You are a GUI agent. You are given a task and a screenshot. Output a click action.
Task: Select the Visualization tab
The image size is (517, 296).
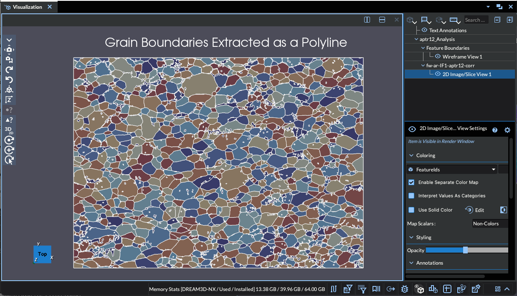tap(27, 7)
